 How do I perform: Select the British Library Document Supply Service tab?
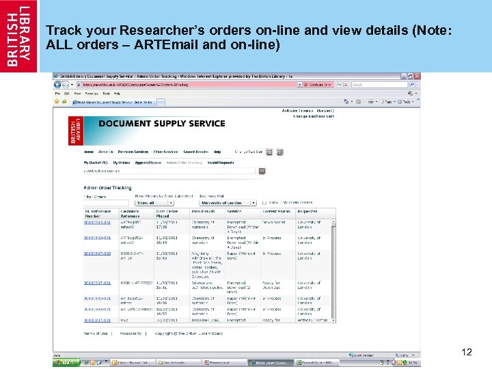113,102
